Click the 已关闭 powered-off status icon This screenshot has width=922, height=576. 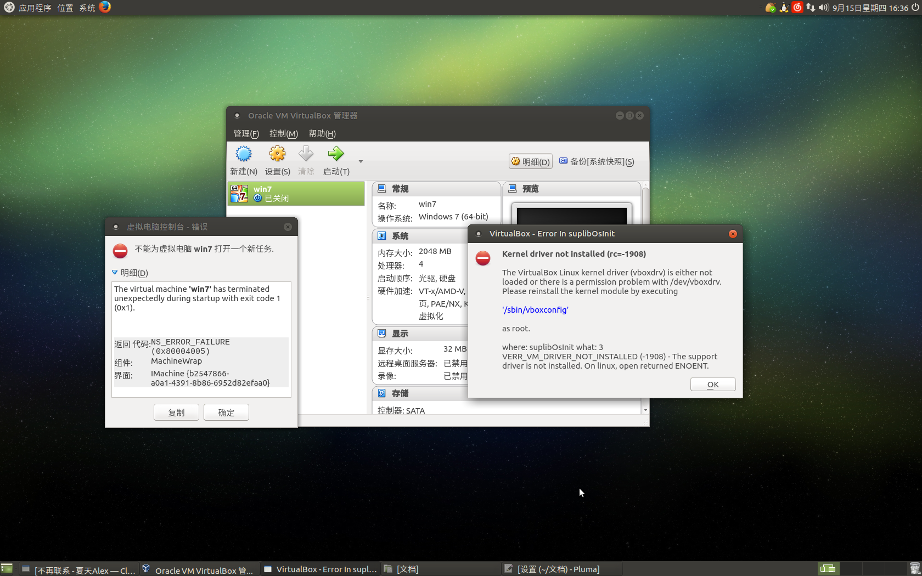[257, 198]
